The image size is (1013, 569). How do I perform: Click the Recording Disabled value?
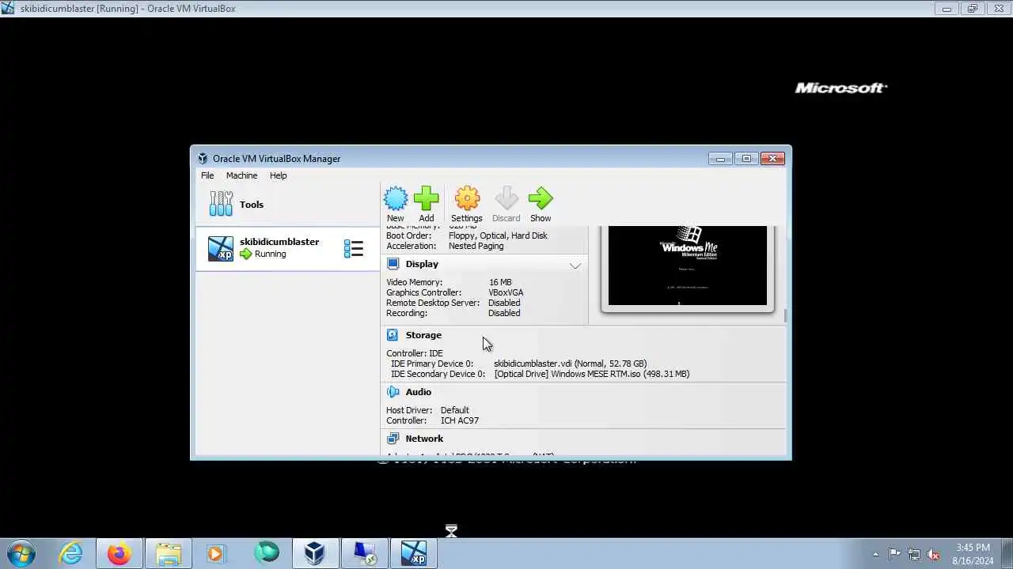tap(504, 313)
